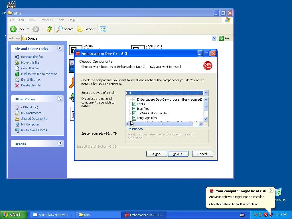Click the component list scroll up arrow
292x219 pixels.
[206, 100]
